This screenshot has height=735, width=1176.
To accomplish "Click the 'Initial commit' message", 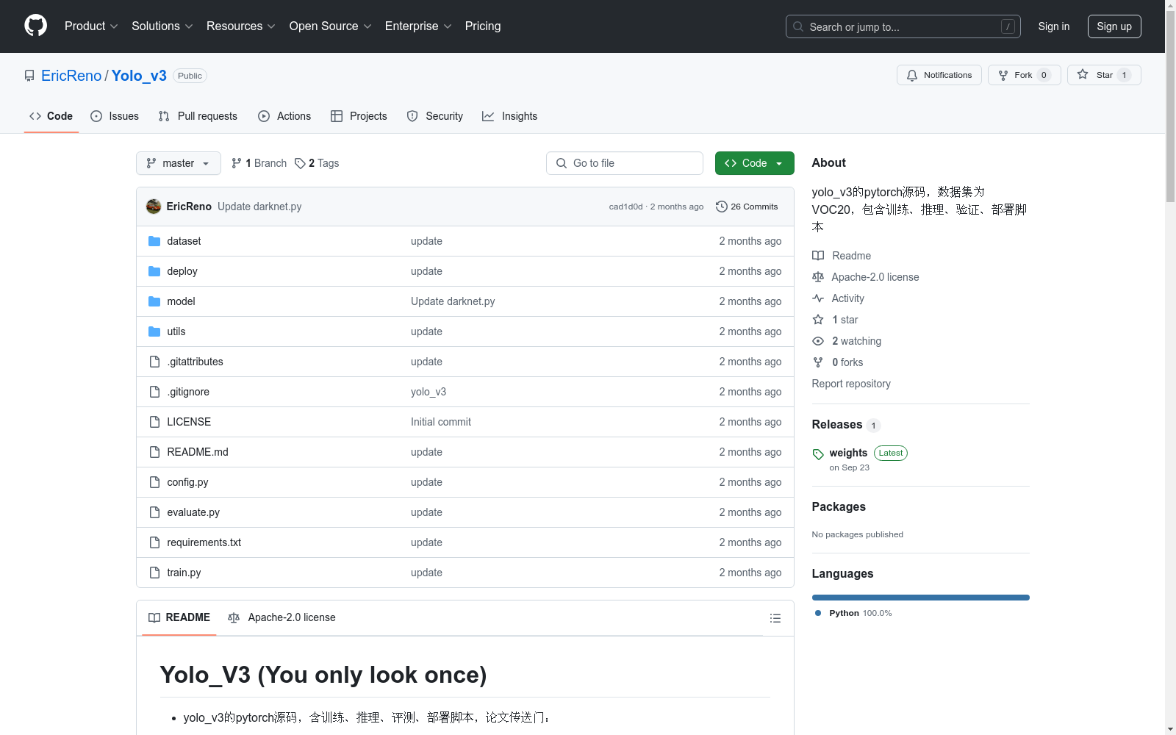I will coord(441,422).
